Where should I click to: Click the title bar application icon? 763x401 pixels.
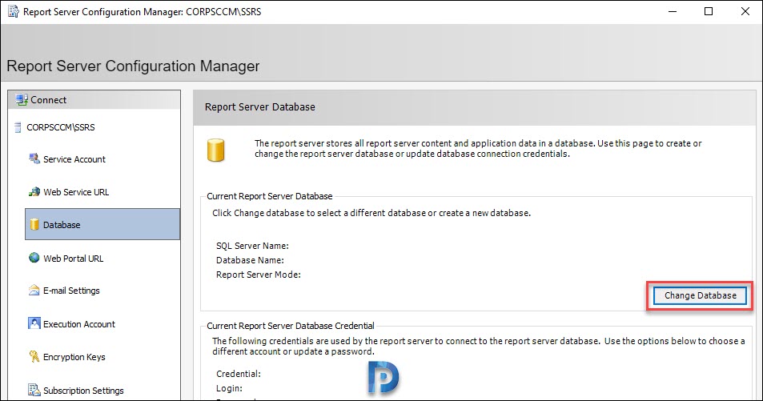[x=14, y=11]
